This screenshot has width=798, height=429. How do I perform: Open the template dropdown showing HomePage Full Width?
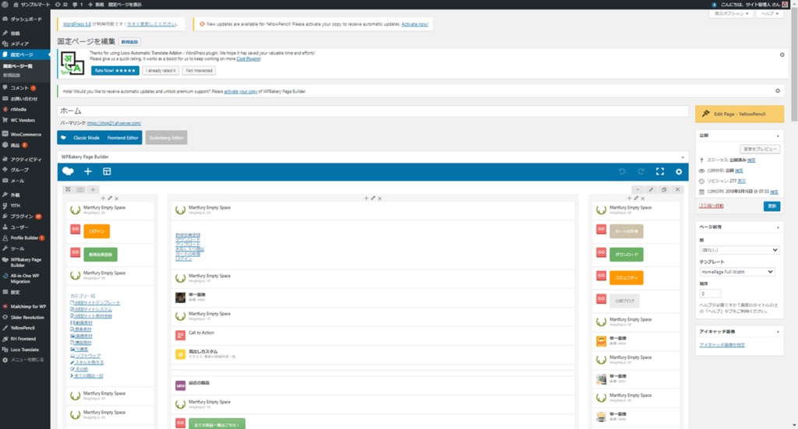point(737,272)
